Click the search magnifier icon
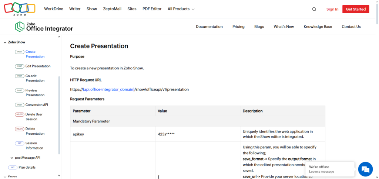Image resolution: width=379 pixels, height=179 pixels. 314,9
